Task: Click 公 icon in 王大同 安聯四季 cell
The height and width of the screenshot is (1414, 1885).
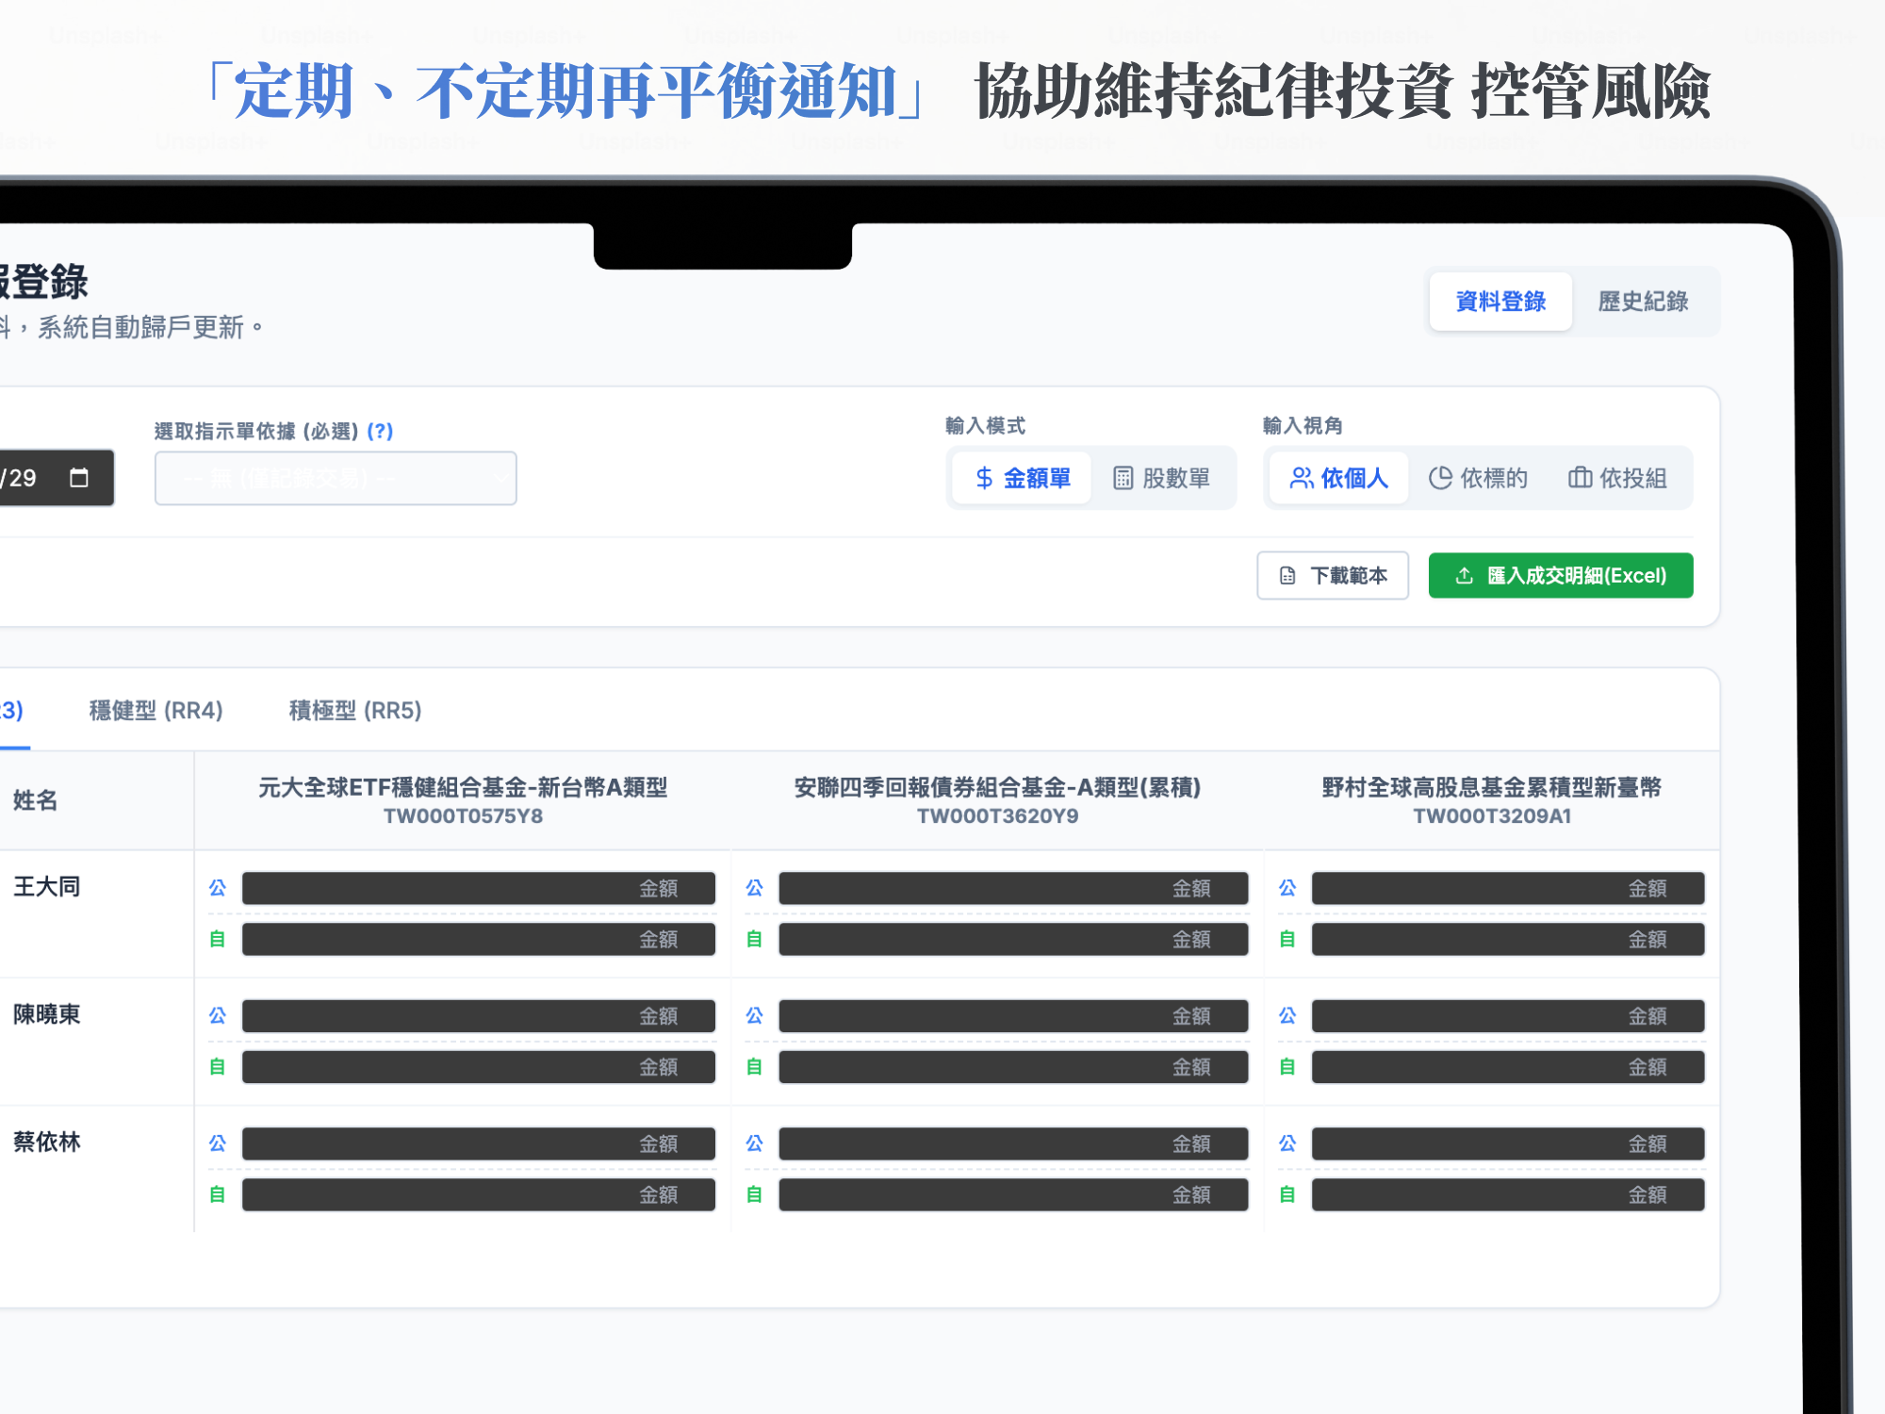Action: tap(754, 888)
